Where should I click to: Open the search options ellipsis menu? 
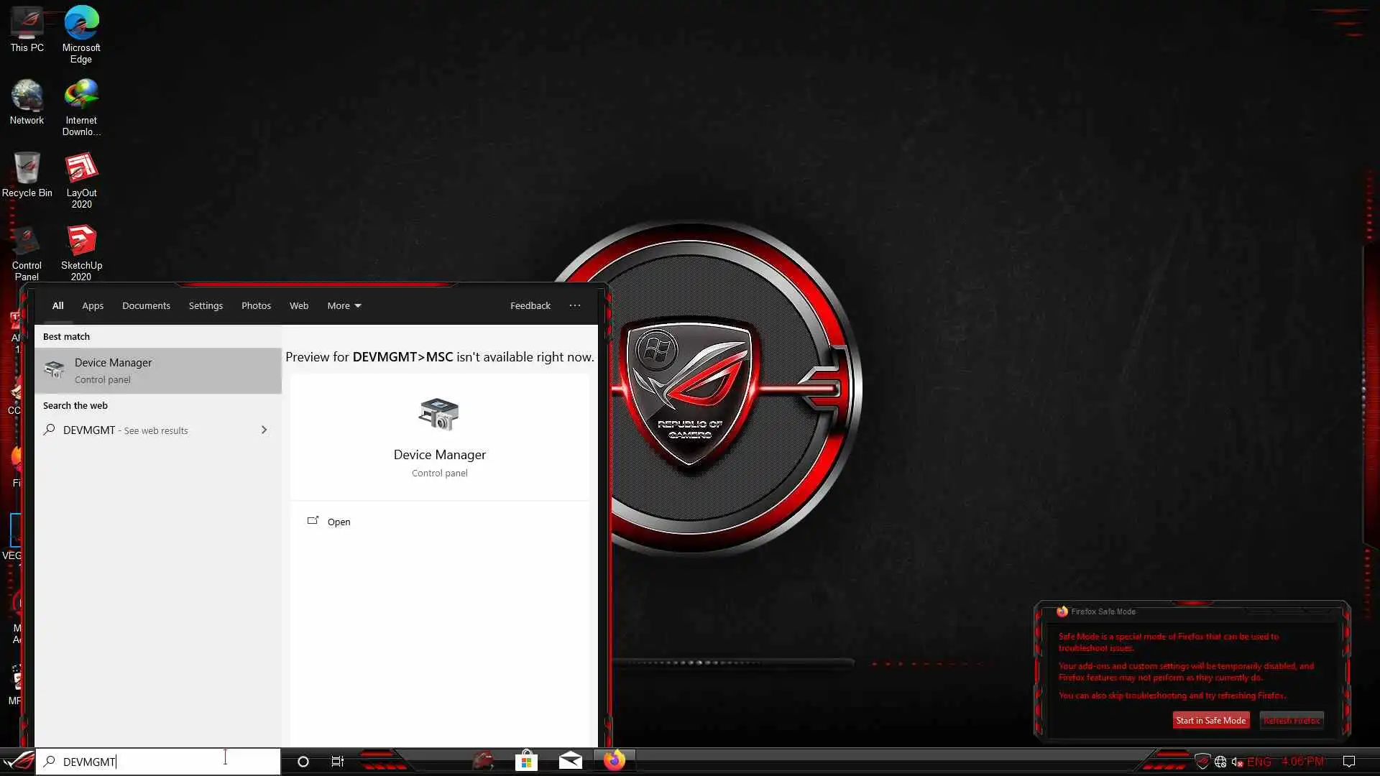coord(575,305)
